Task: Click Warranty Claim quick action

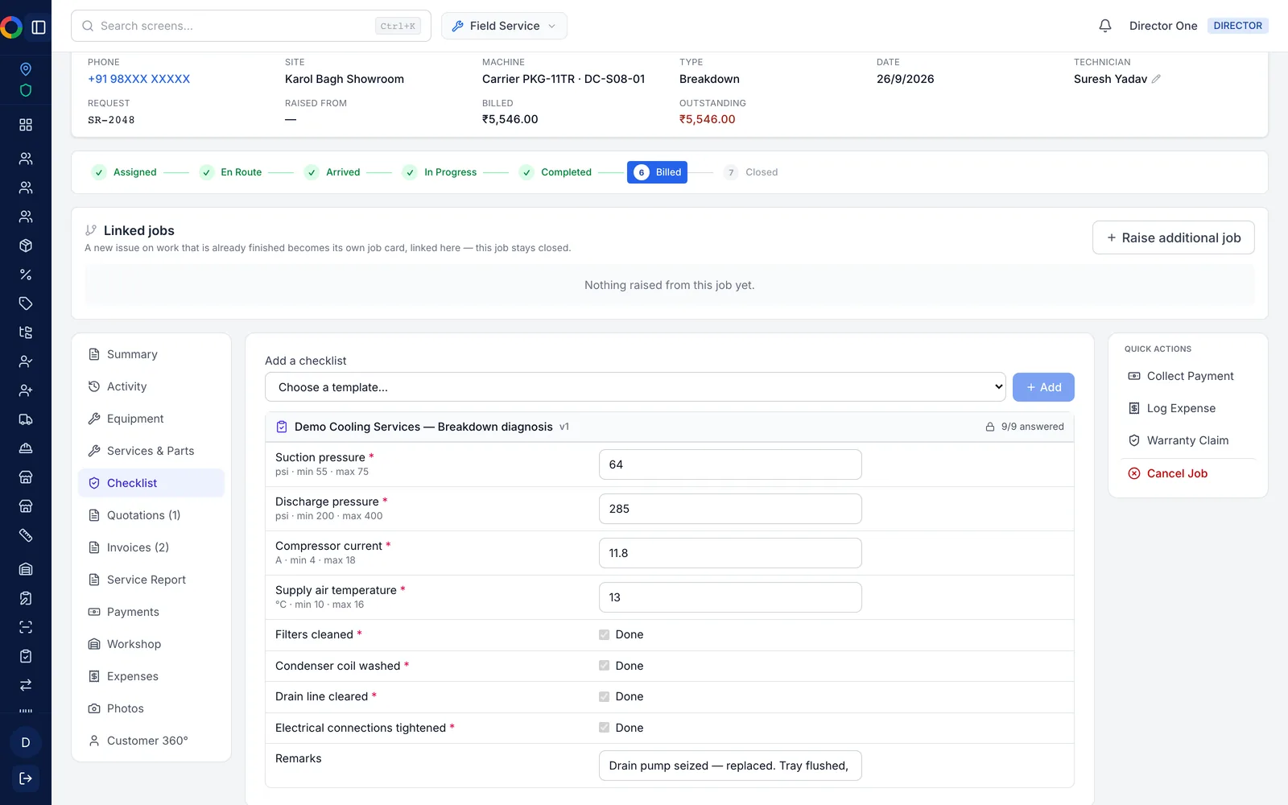Action: [x=1188, y=440]
